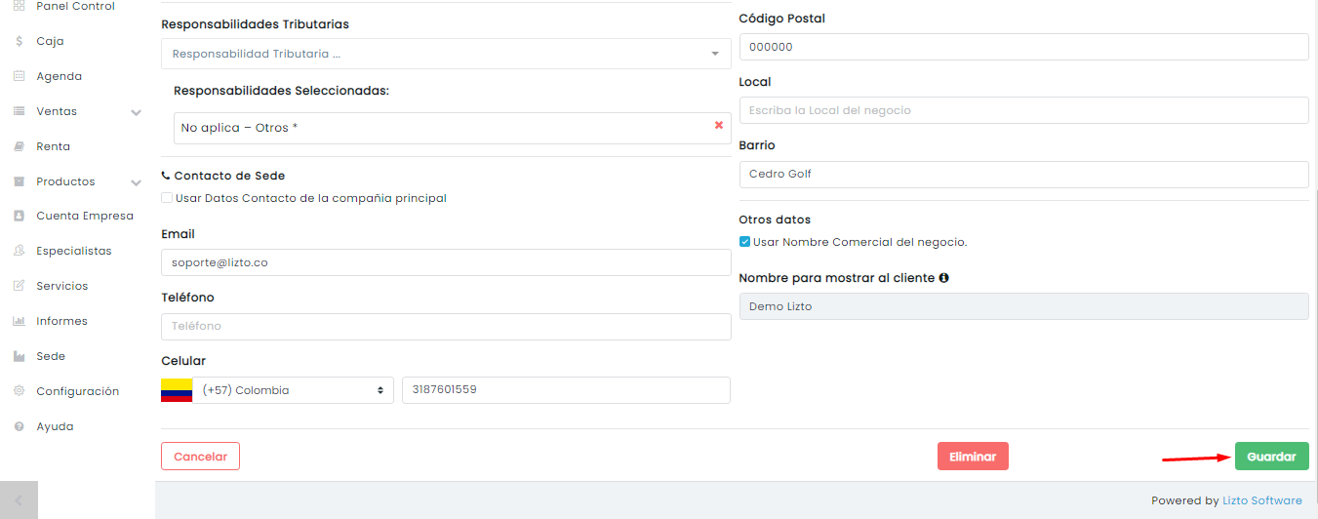The width and height of the screenshot is (1318, 519).
Task: Click the Ayuda question mark icon
Action: pyautogui.click(x=19, y=426)
